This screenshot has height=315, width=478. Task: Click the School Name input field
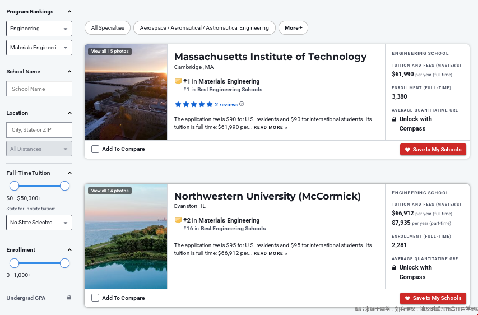pyautogui.click(x=39, y=89)
